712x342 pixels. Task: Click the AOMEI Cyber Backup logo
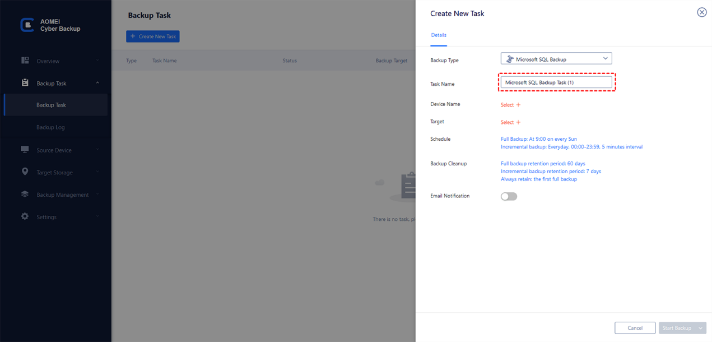coord(27,25)
